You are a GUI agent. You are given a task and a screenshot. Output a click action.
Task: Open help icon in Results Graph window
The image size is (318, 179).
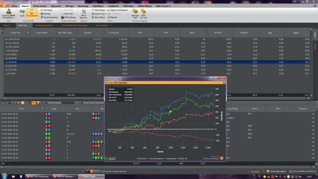tap(224, 83)
